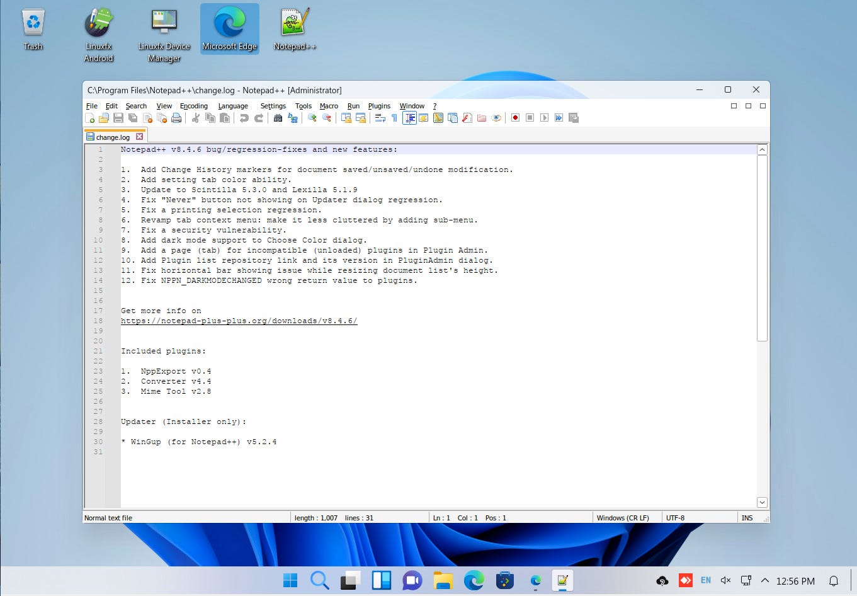Toggle file monitoring with the eye icon
This screenshot has height=596, width=857.
pyautogui.click(x=496, y=118)
